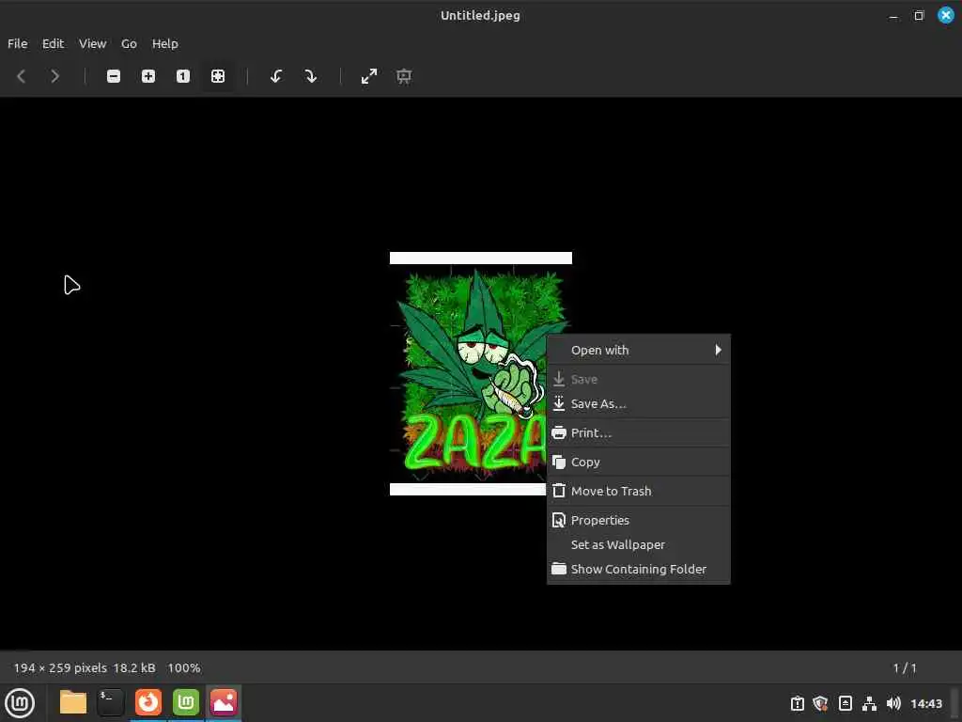Click the trash can icon

click(x=559, y=491)
